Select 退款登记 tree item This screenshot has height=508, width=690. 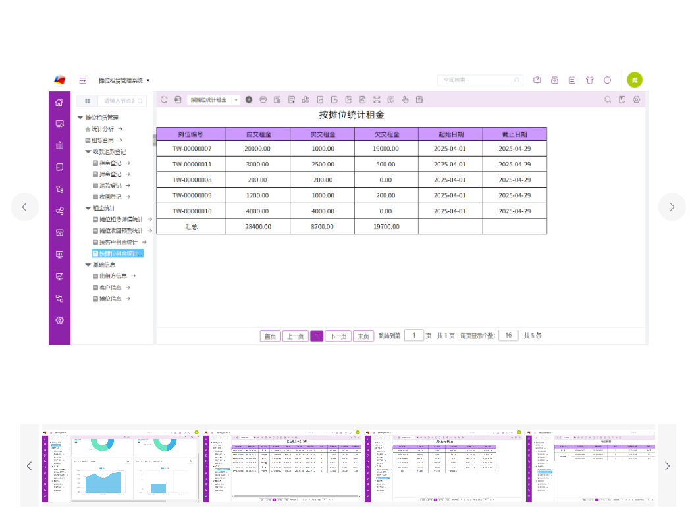tap(110, 186)
